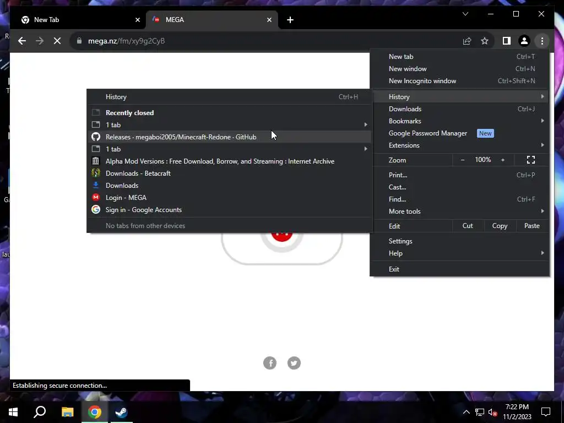
Task: Expand the Extensions submenu
Action: point(460,145)
